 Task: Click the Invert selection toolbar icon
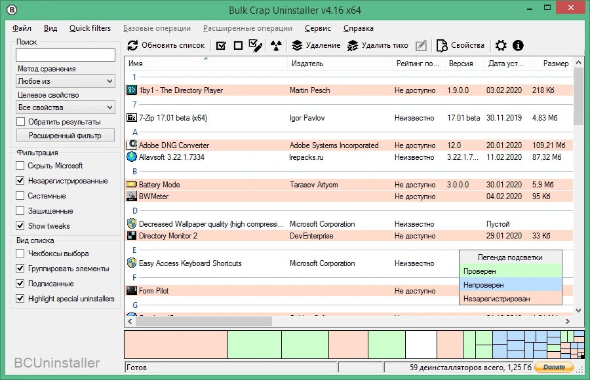[256, 45]
